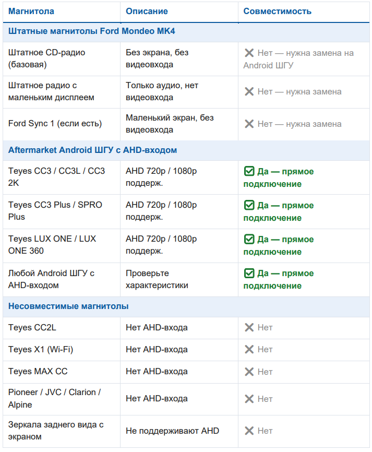The image size is (372, 452).
Task: Click the cross icon in Ford Sync 1 row
Action: coord(249,124)
